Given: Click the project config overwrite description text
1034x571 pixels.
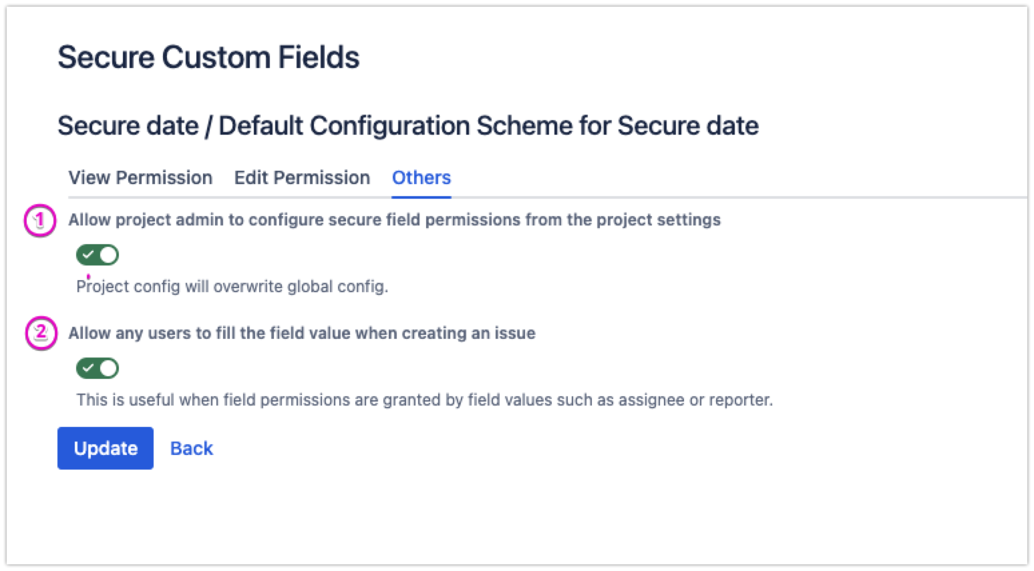Looking at the screenshot, I should [231, 286].
